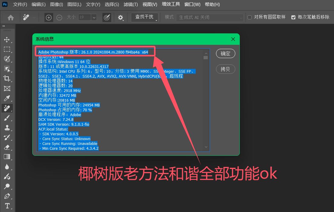
Task: Select the Object Selection tool
Action: click(x=7, y=69)
